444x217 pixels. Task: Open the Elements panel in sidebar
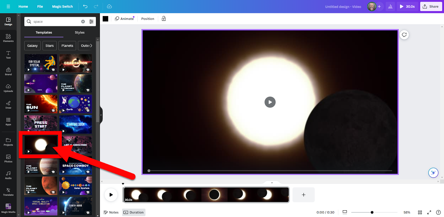click(8, 38)
